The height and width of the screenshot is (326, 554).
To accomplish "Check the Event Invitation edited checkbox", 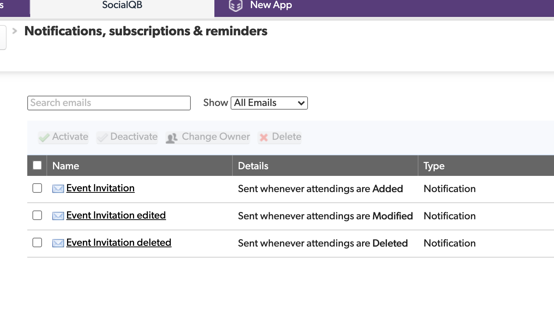I will (37, 215).
